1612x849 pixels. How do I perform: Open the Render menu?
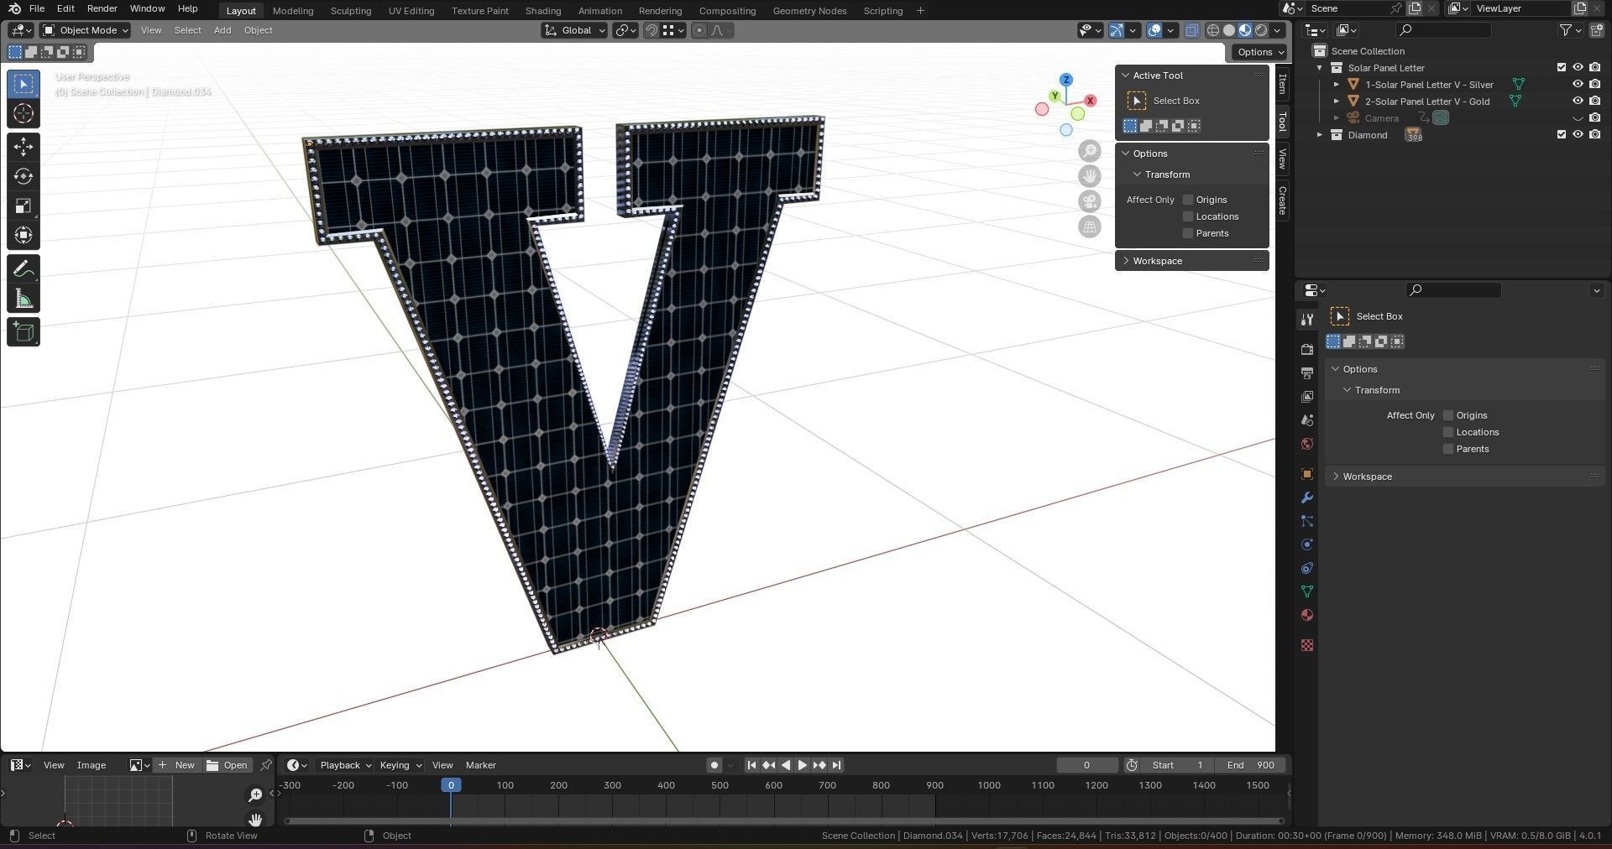(102, 8)
